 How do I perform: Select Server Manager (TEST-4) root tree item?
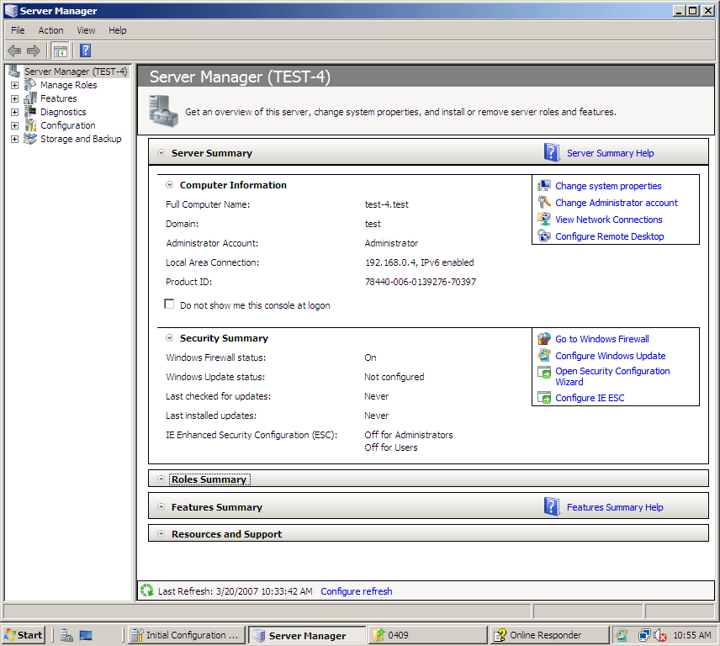76,71
